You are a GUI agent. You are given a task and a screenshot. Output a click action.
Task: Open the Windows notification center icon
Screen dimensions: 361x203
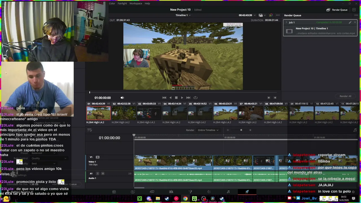coord(353,198)
